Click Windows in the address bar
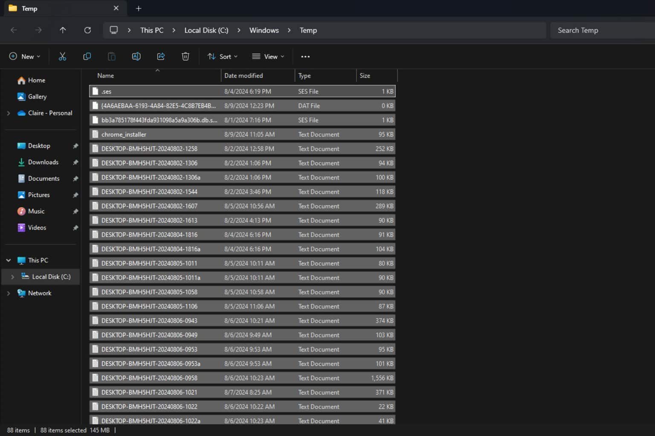 click(264, 30)
